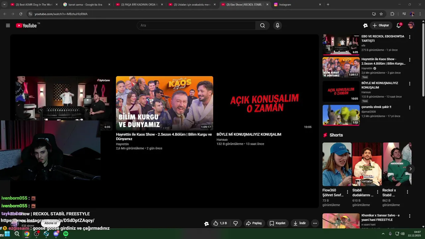Click the Kaydet save button

click(277, 223)
